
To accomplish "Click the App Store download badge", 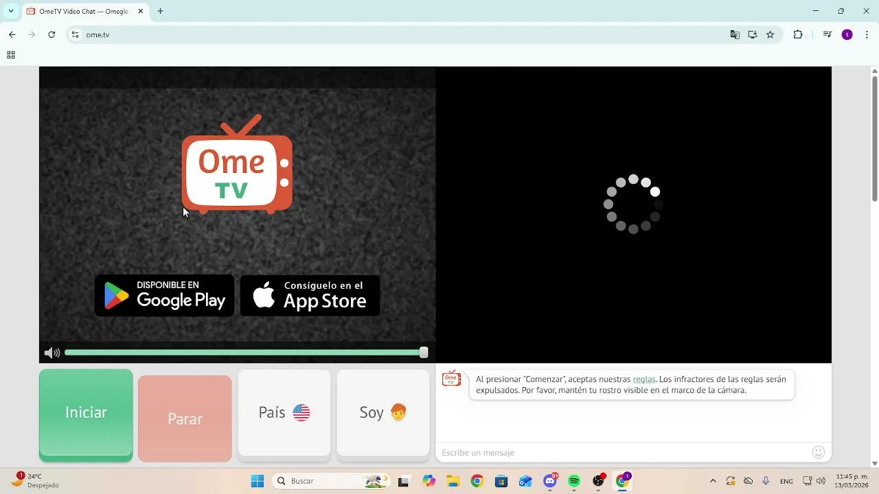I will pos(310,296).
